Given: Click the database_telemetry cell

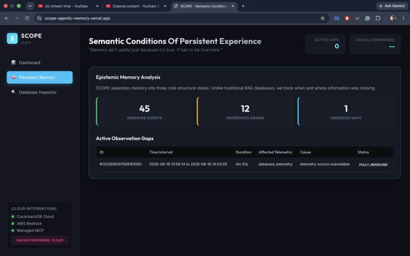Looking at the screenshot, I should coord(275,164).
